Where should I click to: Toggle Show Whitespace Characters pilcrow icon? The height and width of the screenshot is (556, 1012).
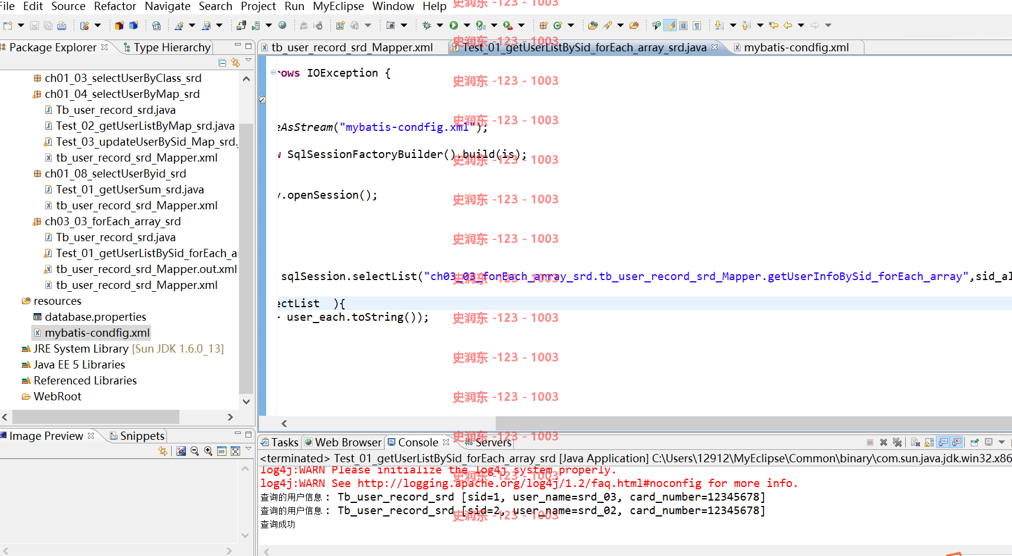[697, 25]
